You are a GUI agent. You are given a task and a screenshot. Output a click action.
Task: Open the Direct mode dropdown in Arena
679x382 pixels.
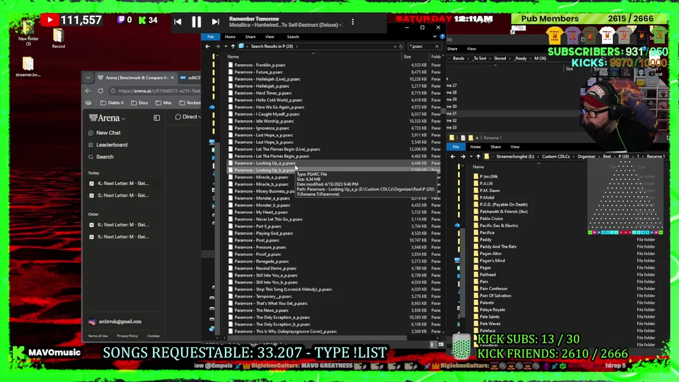188,117
